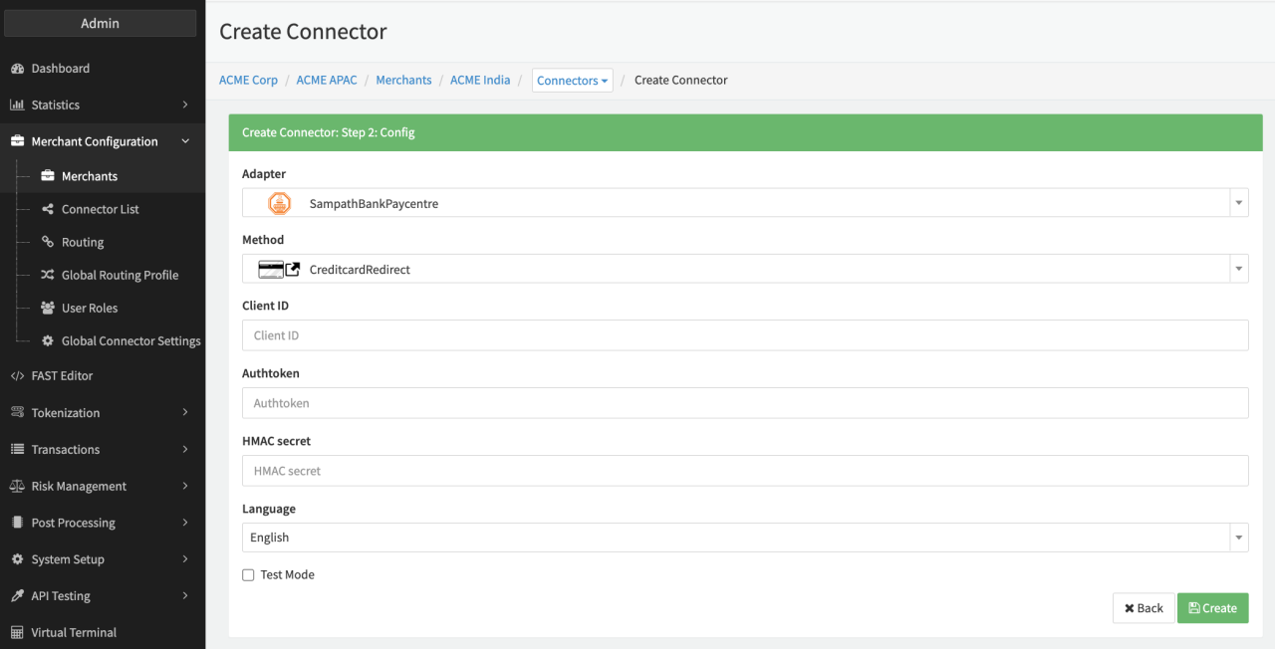Screen dimensions: 1275x649
Task: Click the Dashboard gauge icon
Action: coord(17,69)
